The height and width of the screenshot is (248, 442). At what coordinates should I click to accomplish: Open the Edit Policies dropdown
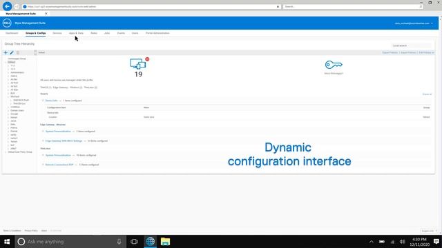coord(426,52)
